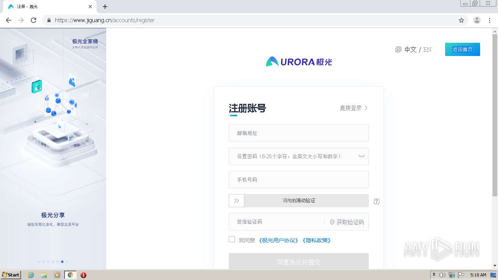
Task: Select the highlighted carousel dot
Action: click(62, 262)
